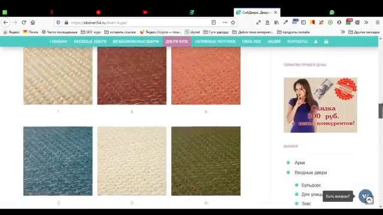Open the SEO курс bookmark folder
383x215 pixels.
[x=91, y=32]
